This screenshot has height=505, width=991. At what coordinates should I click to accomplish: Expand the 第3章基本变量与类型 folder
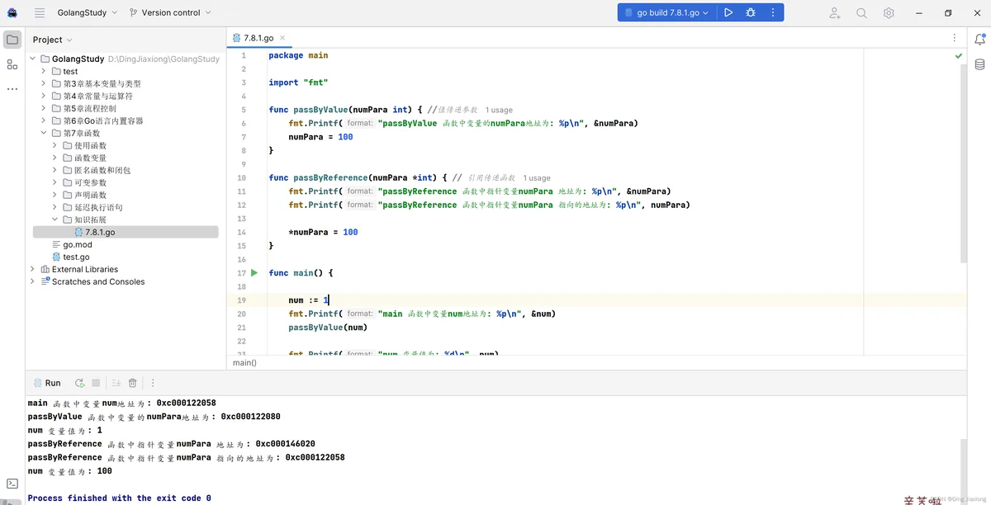point(45,83)
